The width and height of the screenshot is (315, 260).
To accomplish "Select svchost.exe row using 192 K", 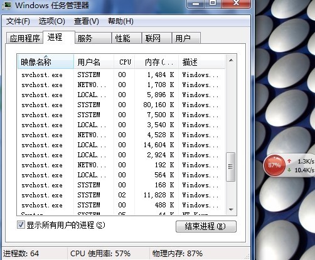I will coord(121,165).
